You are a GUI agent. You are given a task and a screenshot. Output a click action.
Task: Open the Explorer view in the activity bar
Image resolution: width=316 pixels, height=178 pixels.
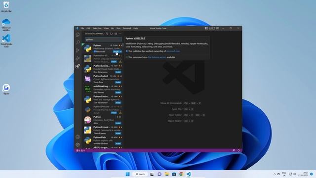click(x=78, y=35)
